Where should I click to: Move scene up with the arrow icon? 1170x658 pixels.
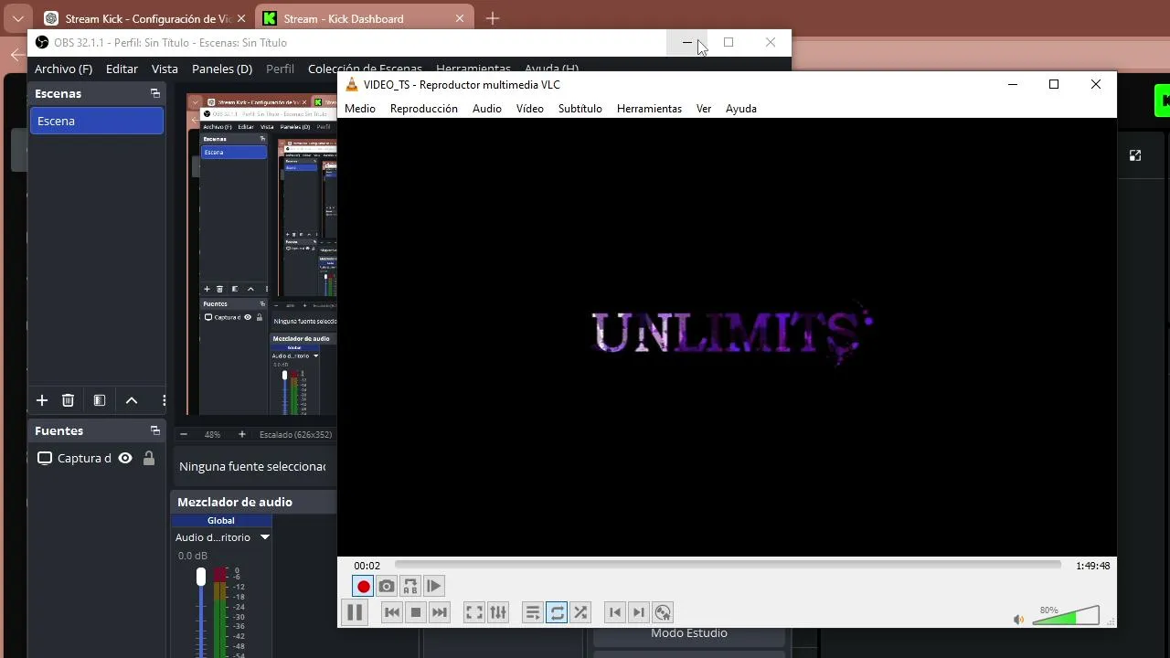(x=132, y=400)
